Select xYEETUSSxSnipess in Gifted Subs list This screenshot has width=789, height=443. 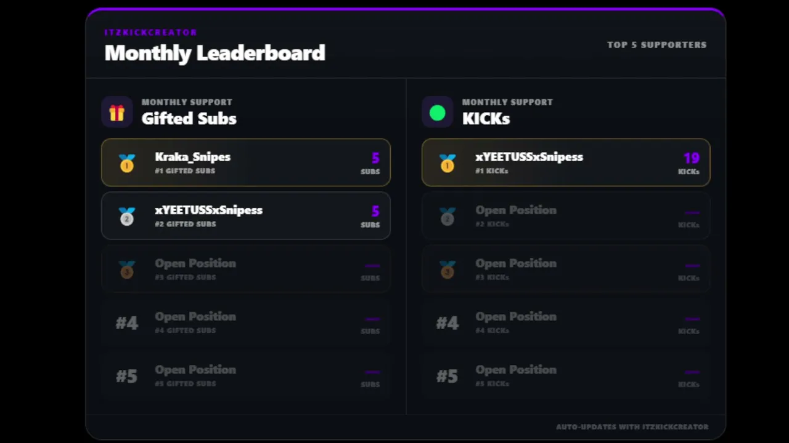point(246,215)
